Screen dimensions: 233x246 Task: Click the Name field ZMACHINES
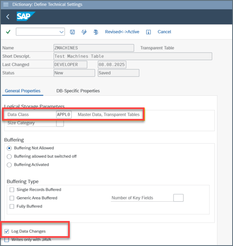tap(94, 48)
